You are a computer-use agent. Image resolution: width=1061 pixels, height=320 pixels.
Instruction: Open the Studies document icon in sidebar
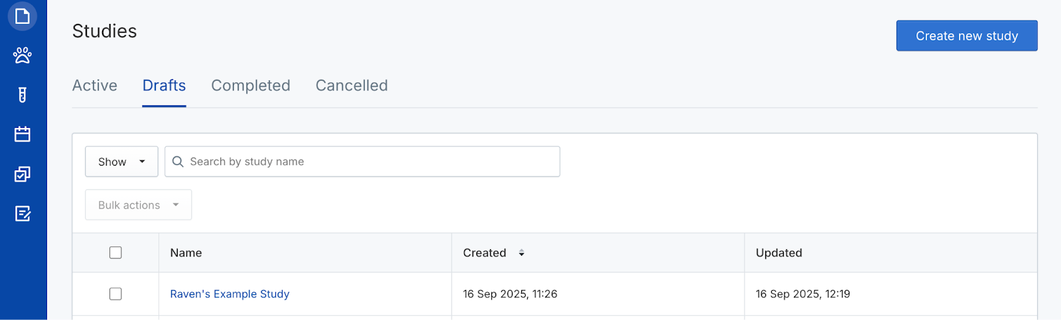click(23, 16)
